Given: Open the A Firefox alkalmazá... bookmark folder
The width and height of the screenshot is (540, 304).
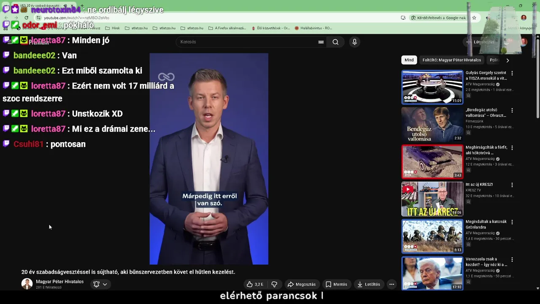Looking at the screenshot, I should [227, 28].
